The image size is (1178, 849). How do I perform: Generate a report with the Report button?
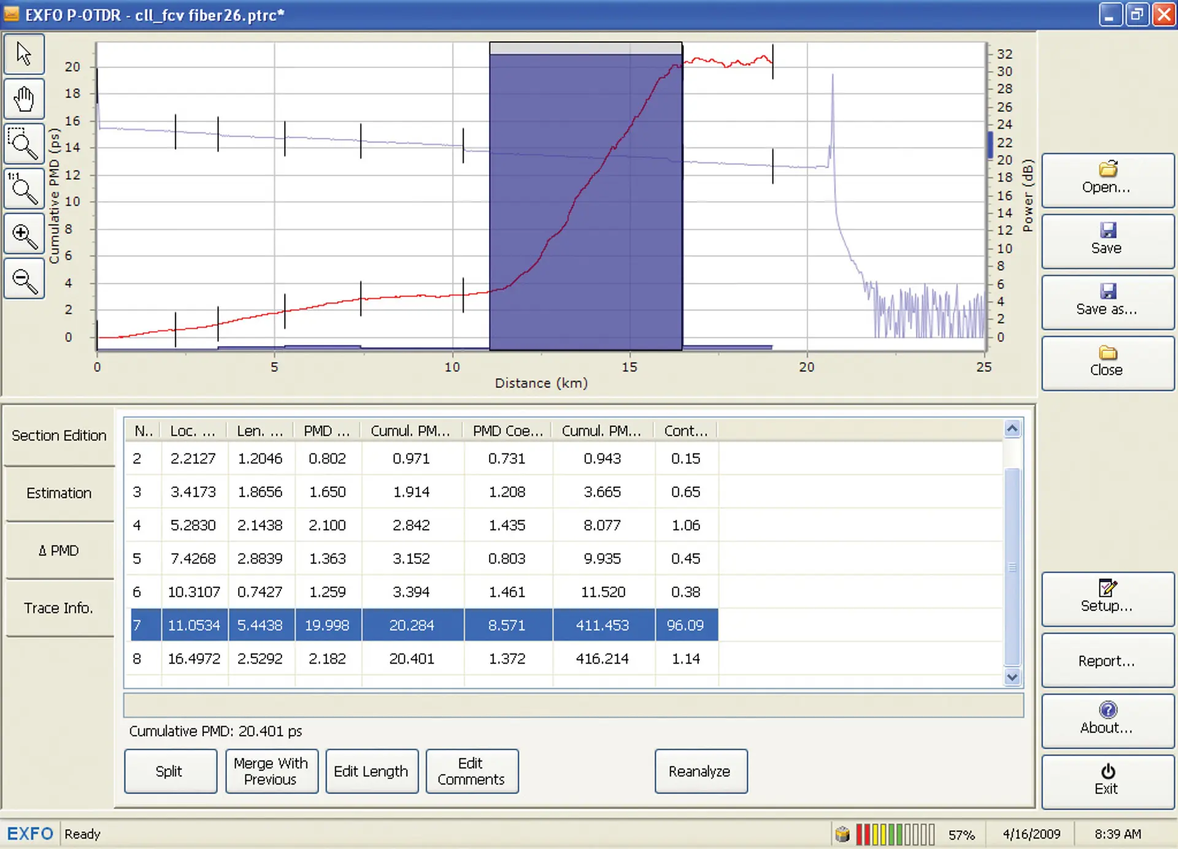1106,660
